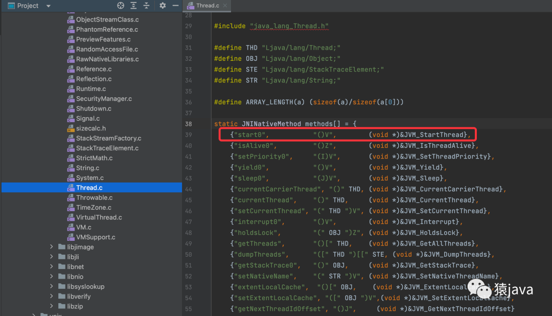
Task: Select VM.c file
Action: click(83, 227)
